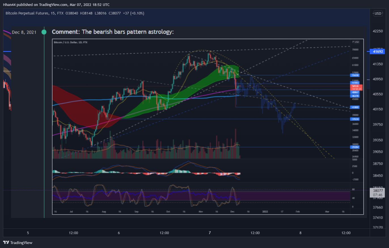This screenshot has height=248, width=389.
Task: Click the 29284 level label in embedded chart
Action: (356, 147)
